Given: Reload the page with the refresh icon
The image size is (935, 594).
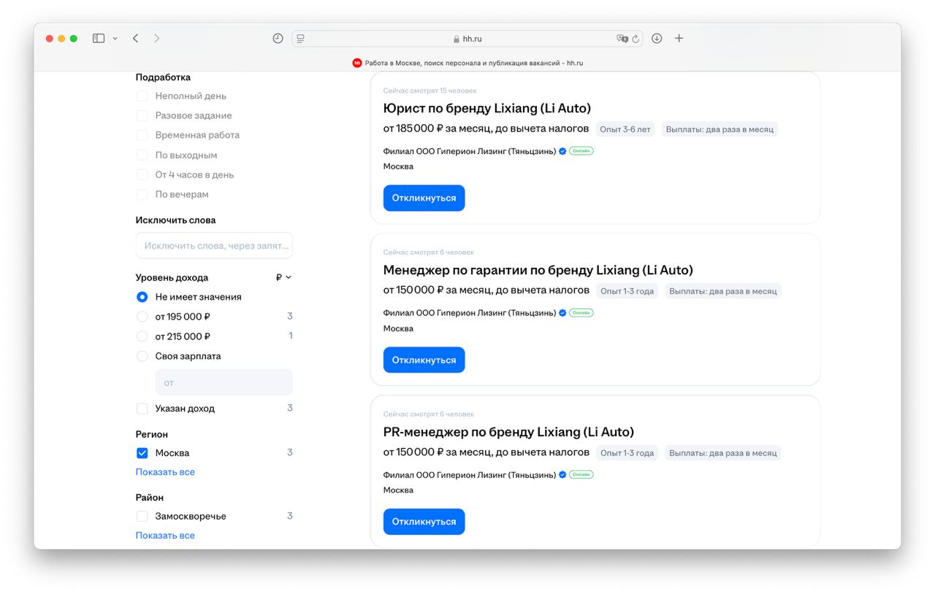Looking at the screenshot, I should [x=636, y=39].
